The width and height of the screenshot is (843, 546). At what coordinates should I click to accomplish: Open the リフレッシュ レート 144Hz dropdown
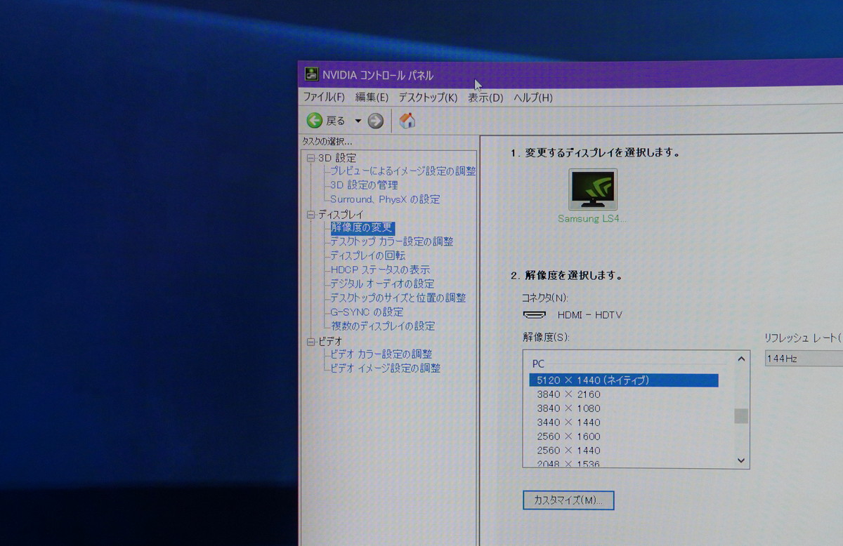803,358
